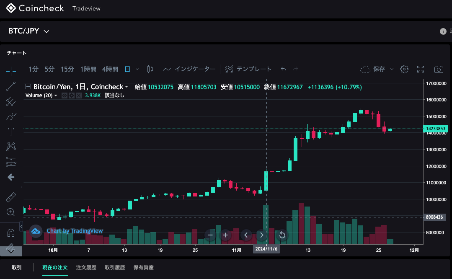This screenshot has width=452, height=279.
Task: Click the 3.938K volume value
Action: (93, 96)
